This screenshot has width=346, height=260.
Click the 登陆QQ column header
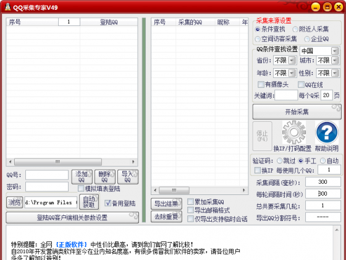coord(109,22)
